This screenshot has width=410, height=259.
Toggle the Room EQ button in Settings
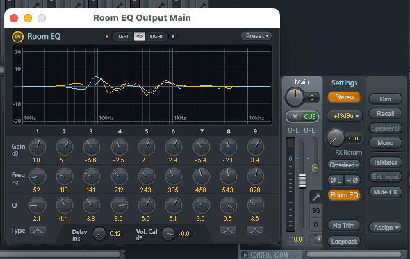click(x=344, y=195)
